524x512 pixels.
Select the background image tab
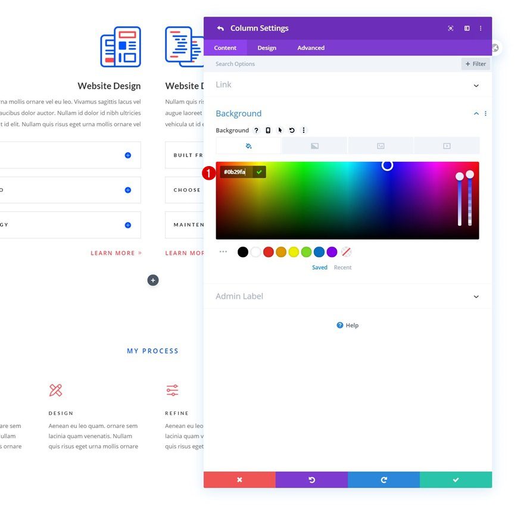(x=380, y=146)
